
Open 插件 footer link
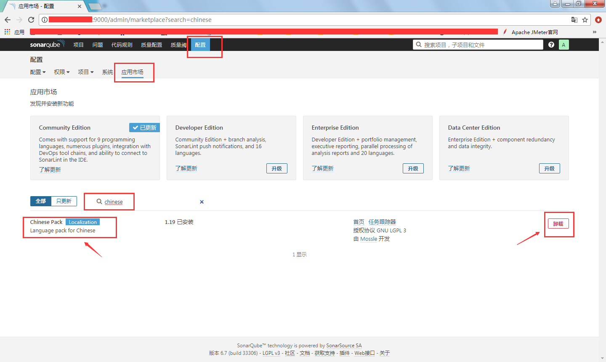345,353
